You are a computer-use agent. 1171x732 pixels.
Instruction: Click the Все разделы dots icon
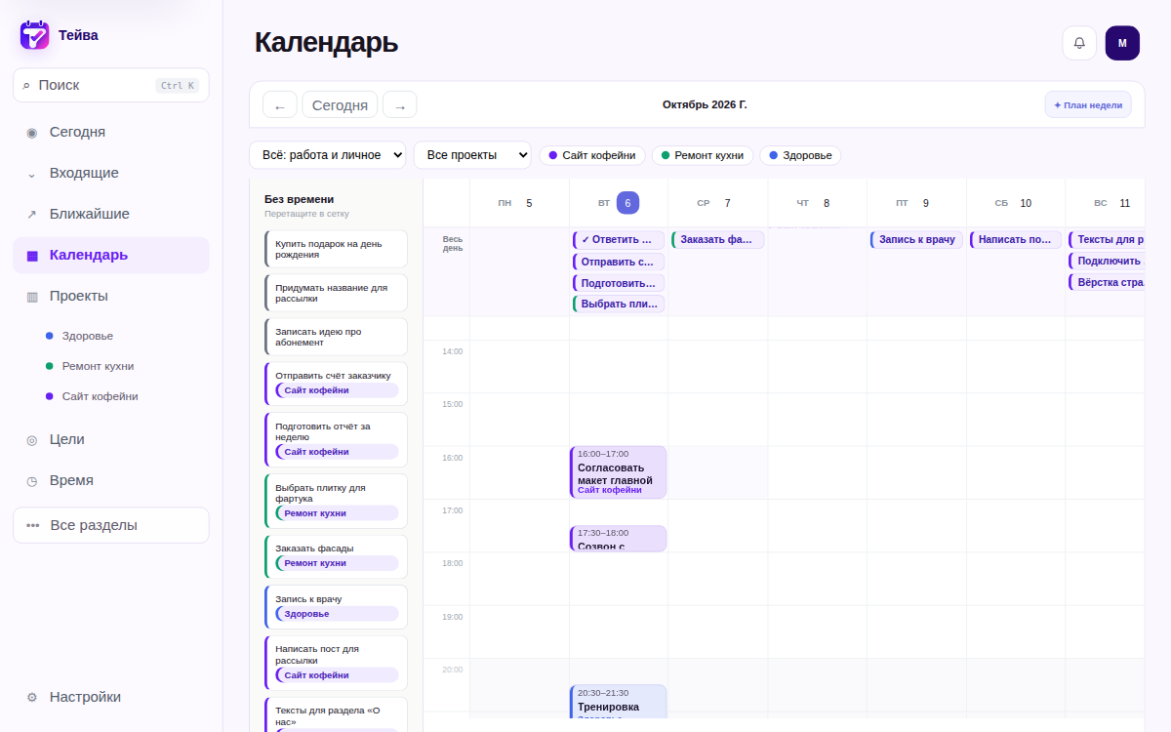(33, 525)
